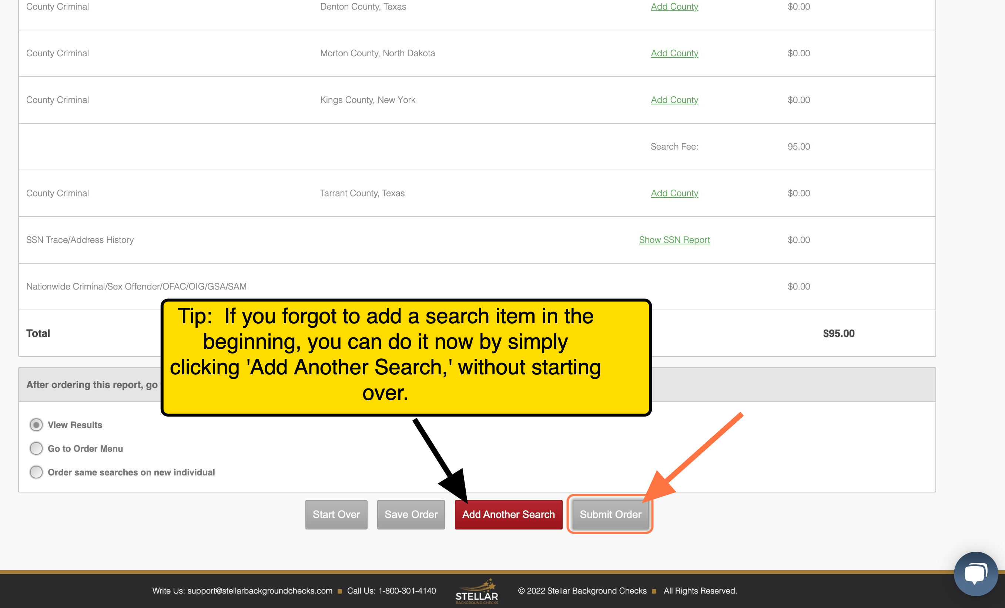
Task: Add County for Kings County, New York
Action: [x=674, y=100]
